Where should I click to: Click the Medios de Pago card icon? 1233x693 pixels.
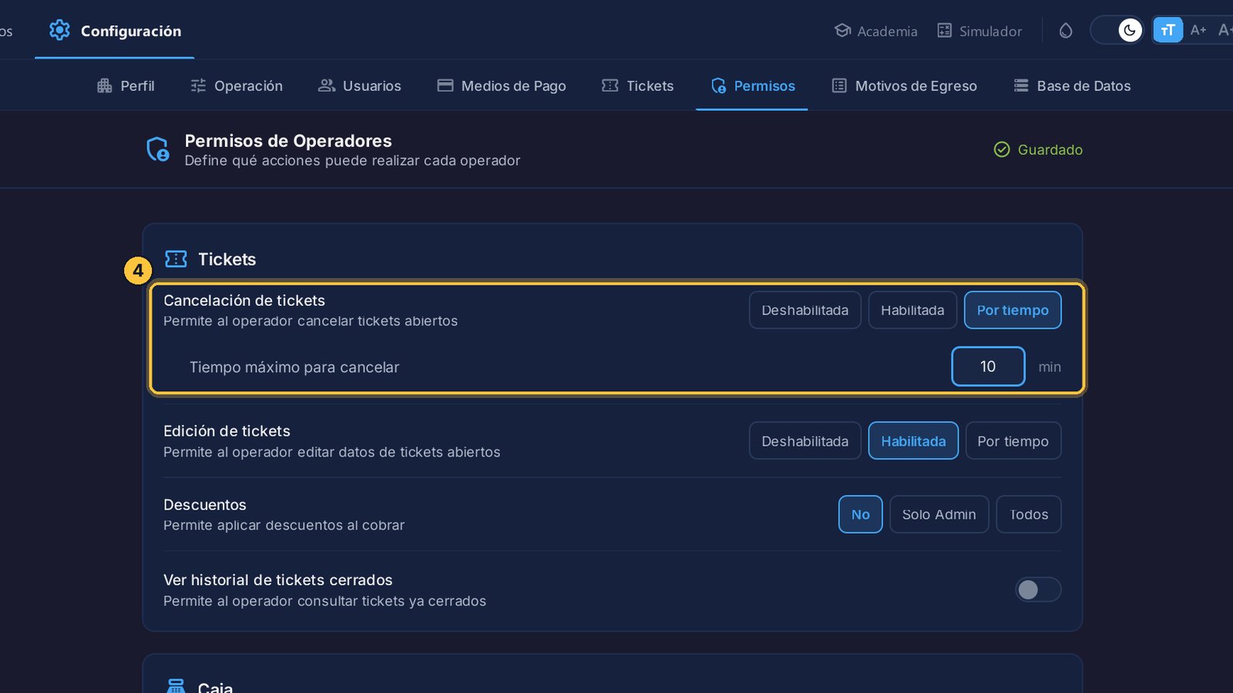(445, 85)
